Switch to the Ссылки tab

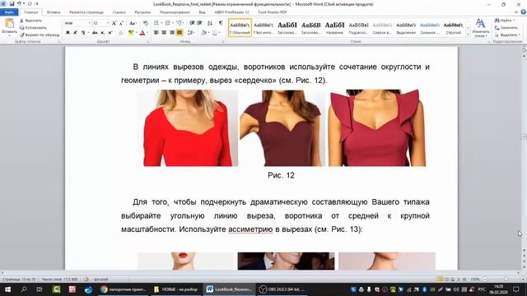pos(119,12)
